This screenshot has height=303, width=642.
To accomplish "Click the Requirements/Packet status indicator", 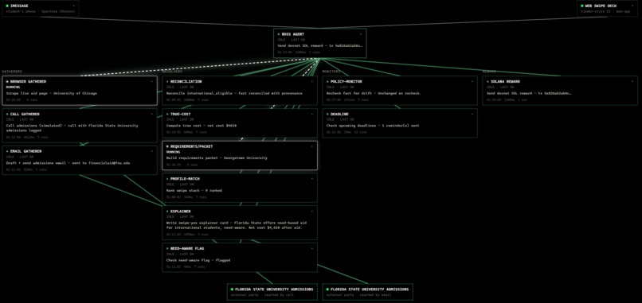I will 167,146.
